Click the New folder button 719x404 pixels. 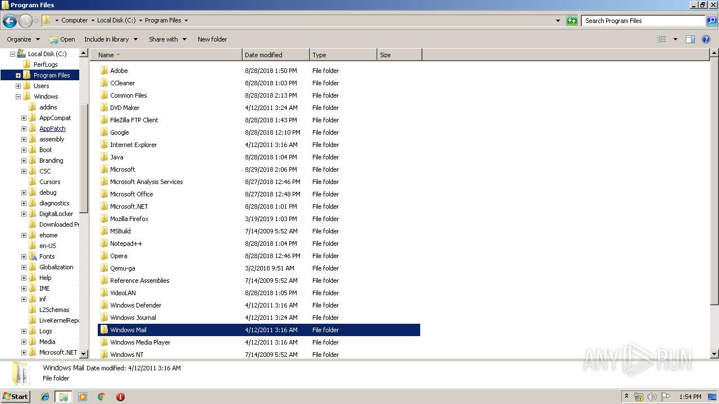click(212, 39)
